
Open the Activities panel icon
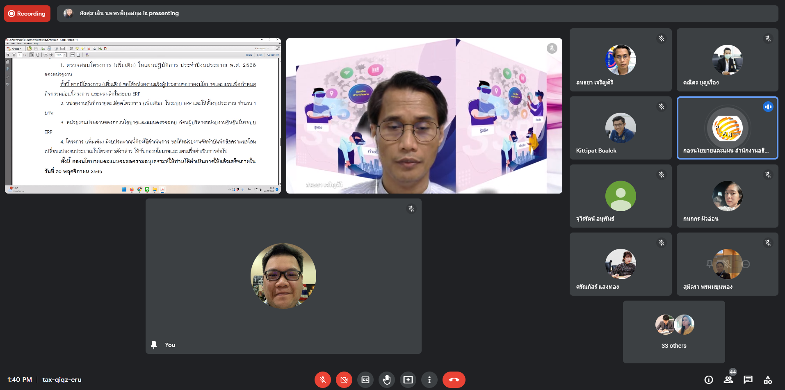click(x=768, y=380)
